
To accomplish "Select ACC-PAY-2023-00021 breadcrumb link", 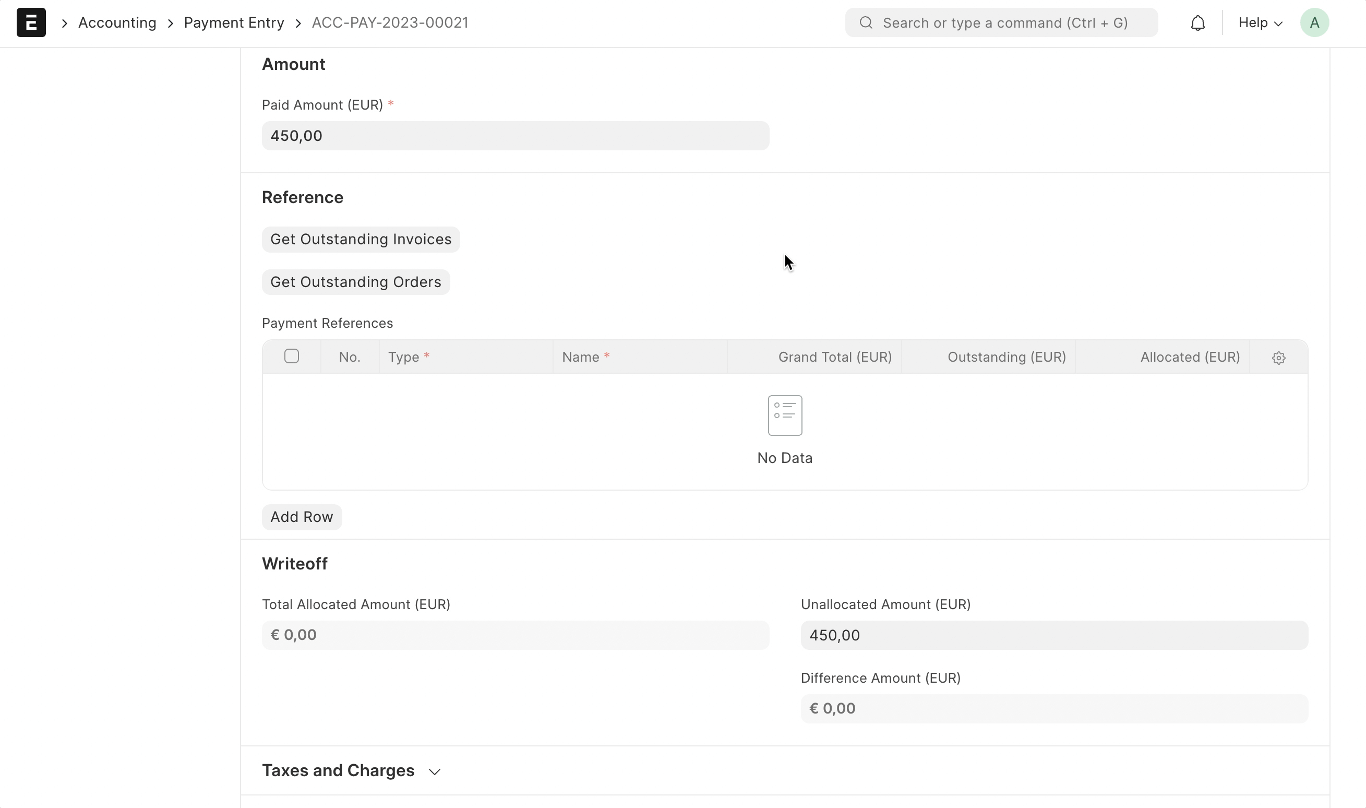I will click(x=390, y=22).
